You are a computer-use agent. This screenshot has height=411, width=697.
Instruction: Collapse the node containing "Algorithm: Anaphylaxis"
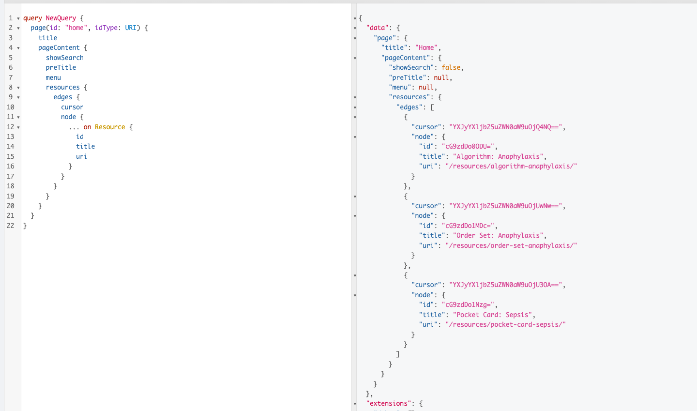click(355, 137)
